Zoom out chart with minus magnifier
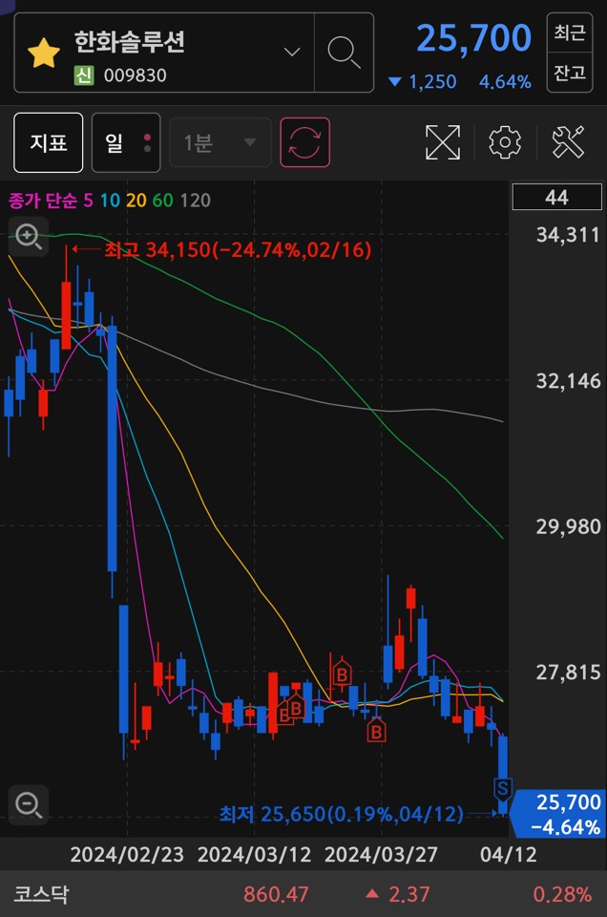Image resolution: width=607 pixels, height=917 pixels. [29, 804]
